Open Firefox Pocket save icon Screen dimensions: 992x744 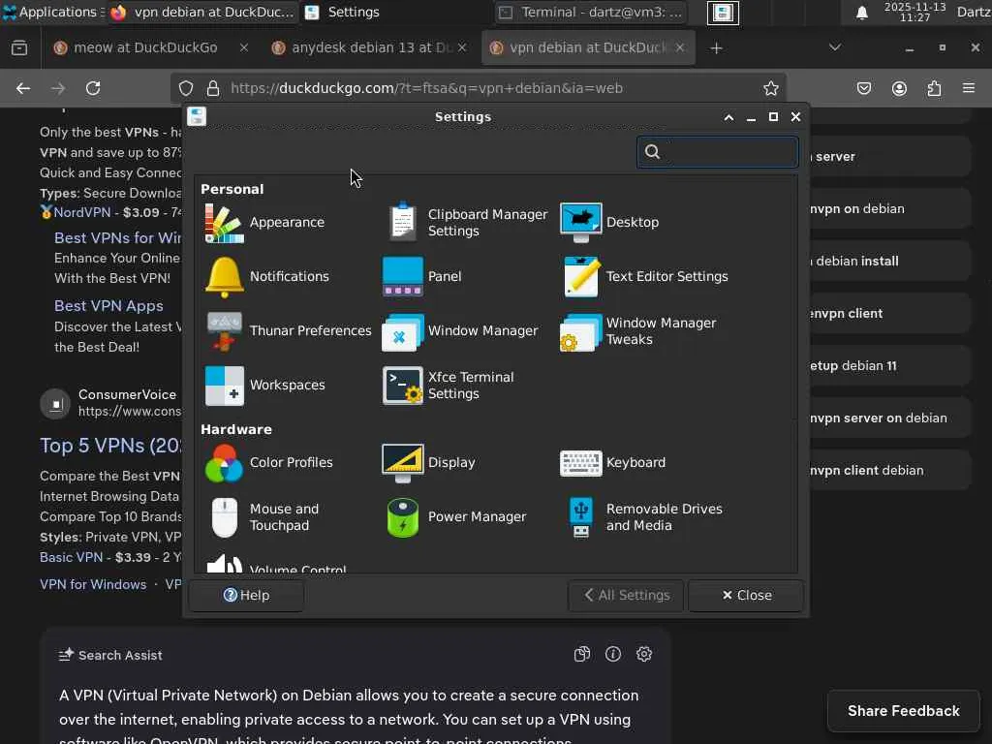pyautogui.click(x=863, y=88)
